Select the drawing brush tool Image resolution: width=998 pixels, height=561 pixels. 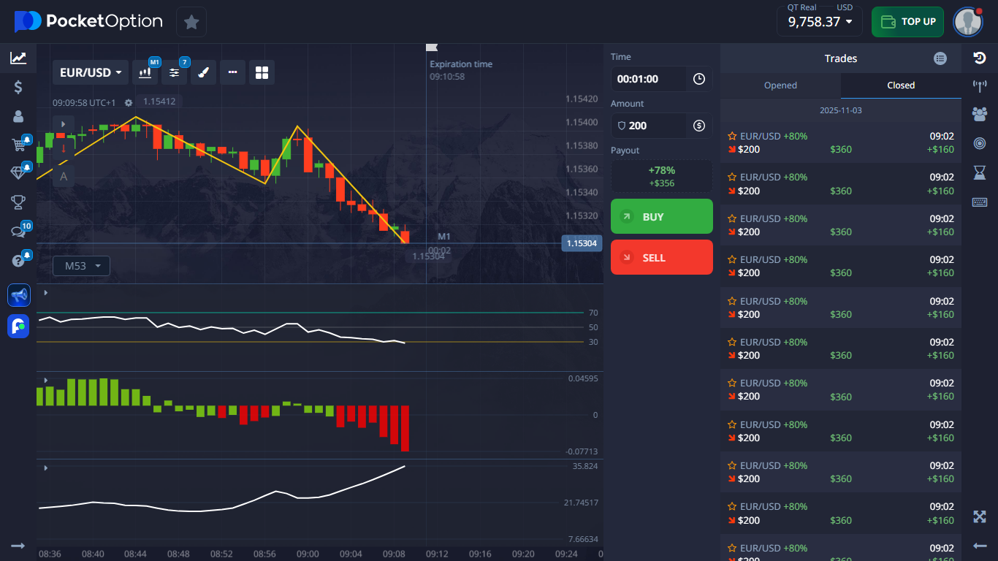pyautogui.click(x=203, y=72)
